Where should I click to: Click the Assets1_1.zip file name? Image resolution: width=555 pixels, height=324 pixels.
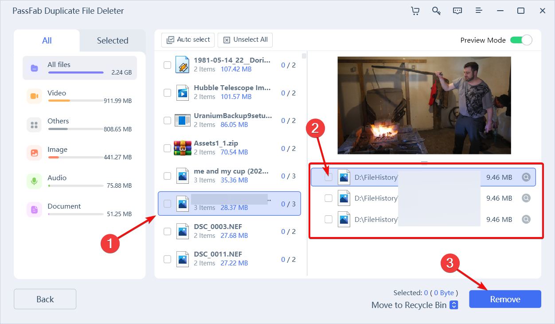[x=216, y=143]
